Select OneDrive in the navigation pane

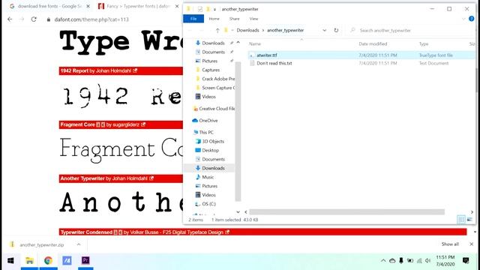point(208,120)
